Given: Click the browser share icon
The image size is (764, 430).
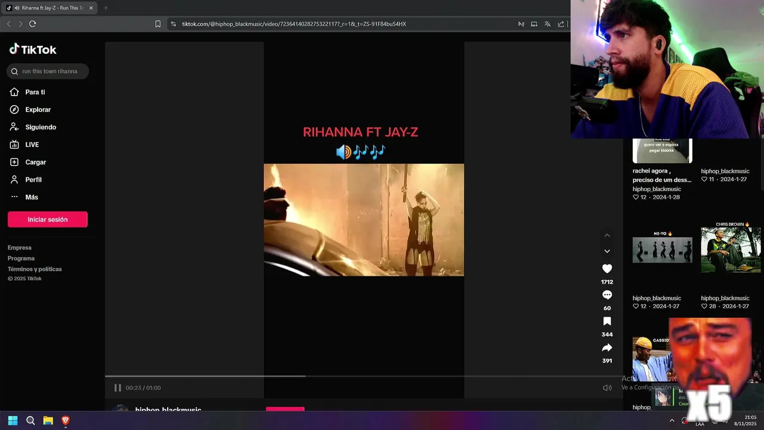Looking at the screenshot, I should (561, 24).
